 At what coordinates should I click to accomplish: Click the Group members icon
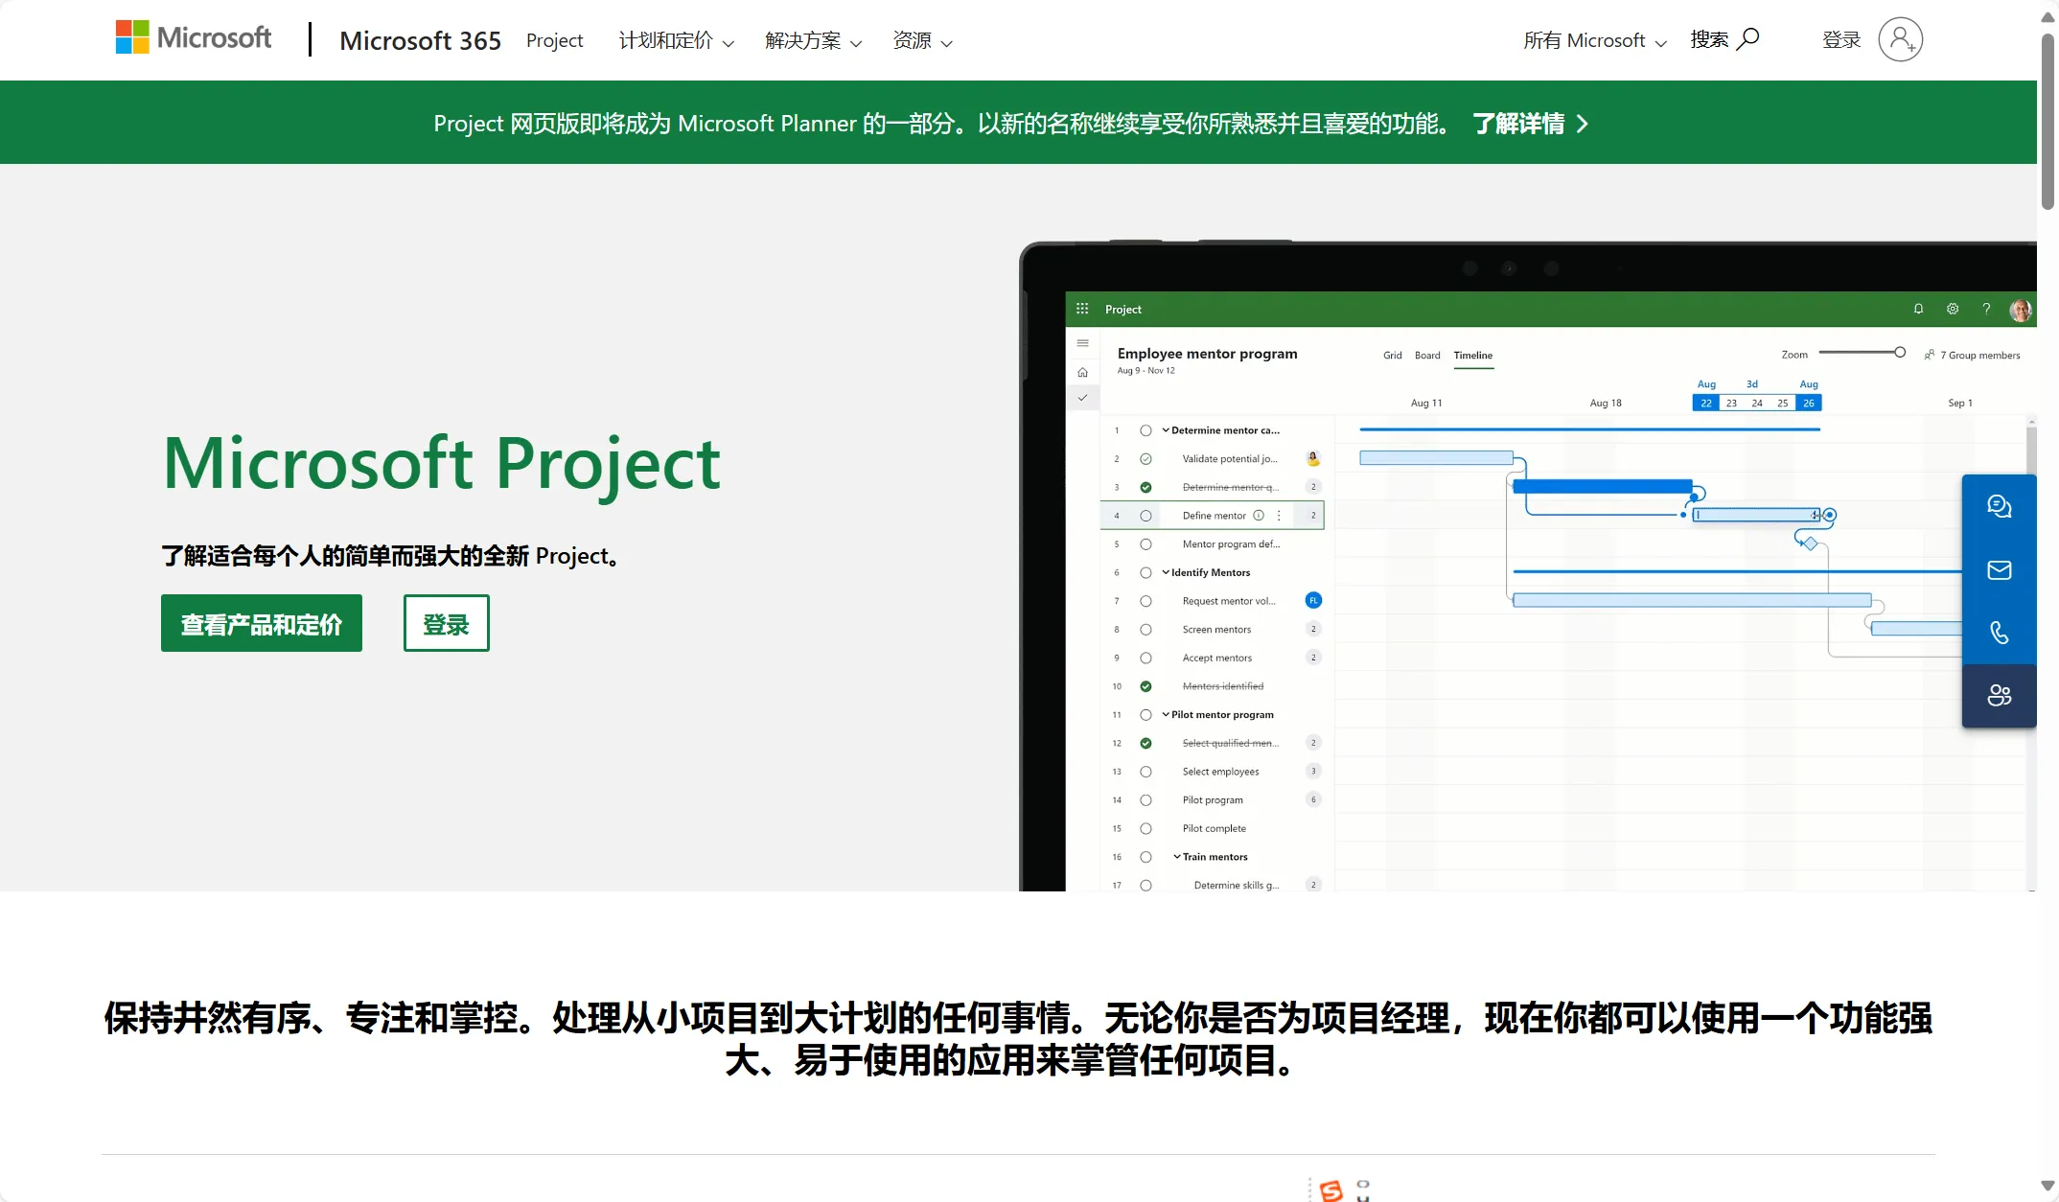1931,357
